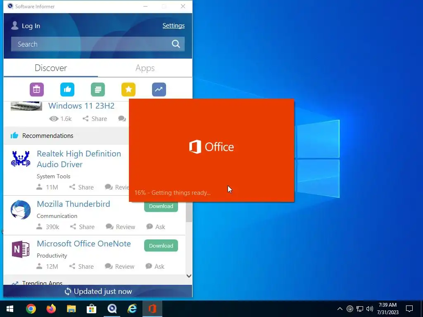Click the 16% Getting things ready text
The image size is (423, 317).
tap(173, 193)
